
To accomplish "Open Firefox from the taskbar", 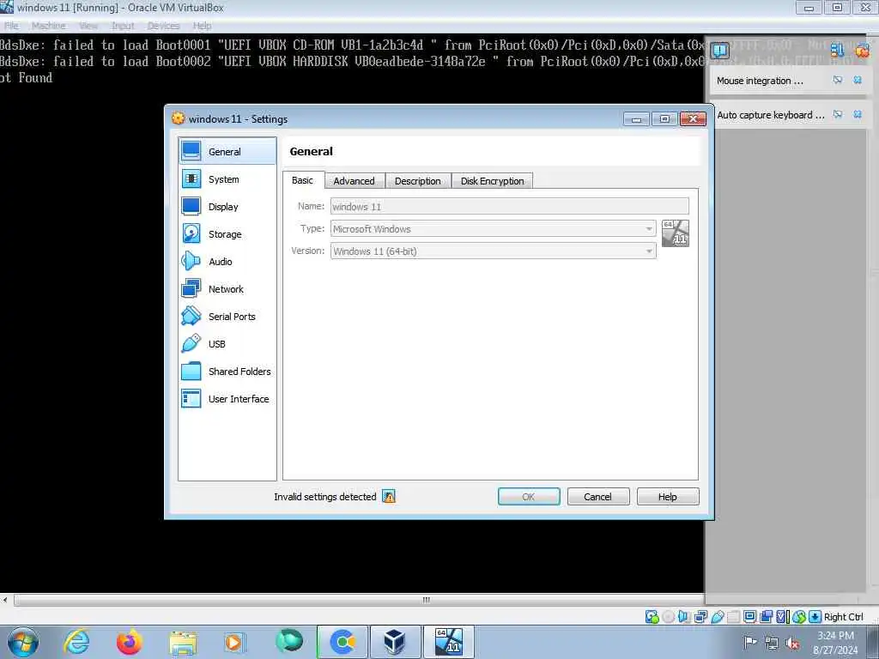I will click(129, 642).
